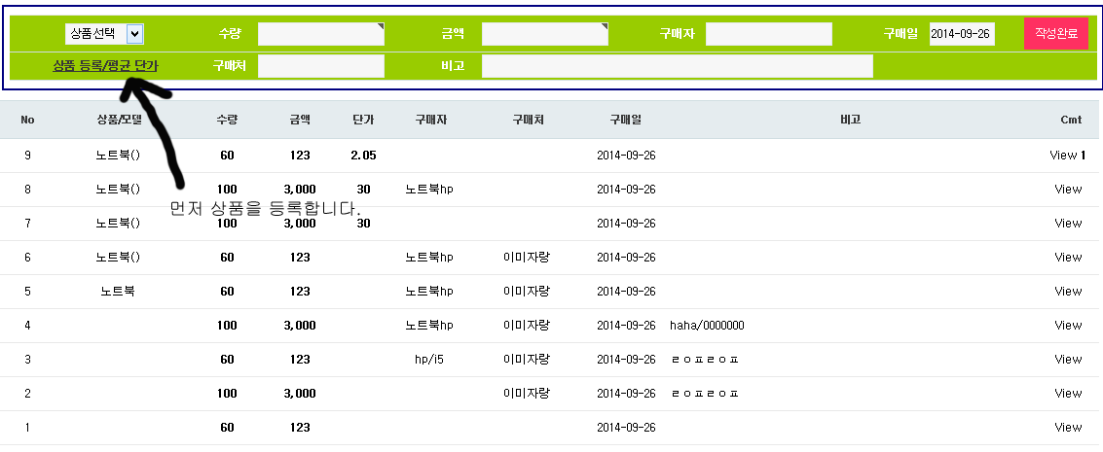The height and width of the screenshot is (452, 1103).
Task: Click View for row No 5
Action: tap(1068, 291)
